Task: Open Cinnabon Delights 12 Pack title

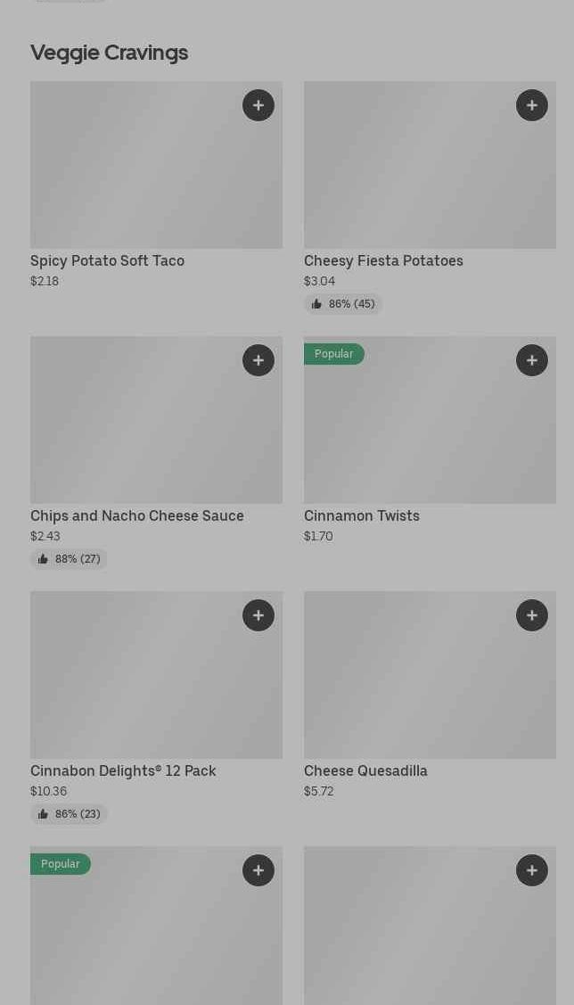Action: [x=123, y=770]
